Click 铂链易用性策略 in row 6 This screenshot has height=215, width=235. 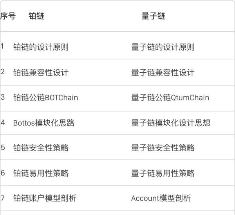pyautogui.click(x=41, y=173)
